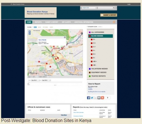
Task: Open the Blood Donation Kenya site title
Action: [37, 12]
